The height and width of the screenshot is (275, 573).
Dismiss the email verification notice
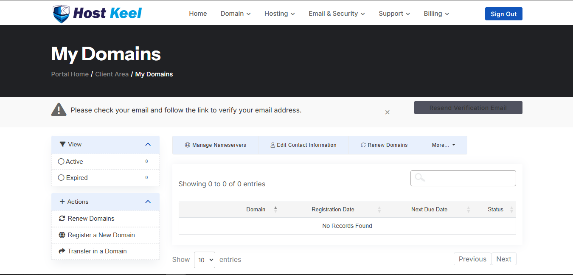coord(387,112)
